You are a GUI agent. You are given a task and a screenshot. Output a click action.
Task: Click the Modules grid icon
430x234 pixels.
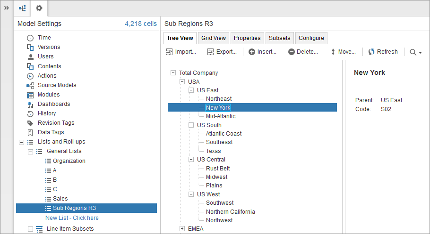tap(30, 95)
